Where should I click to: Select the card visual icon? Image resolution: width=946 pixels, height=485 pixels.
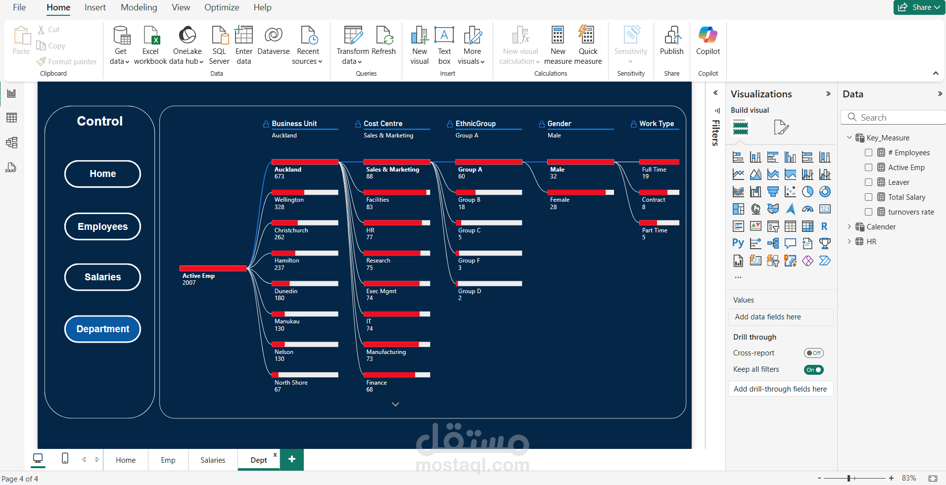[825, 209]
